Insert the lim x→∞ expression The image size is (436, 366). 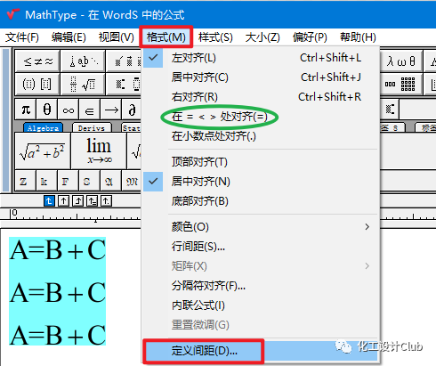click(x=99, y=151)
